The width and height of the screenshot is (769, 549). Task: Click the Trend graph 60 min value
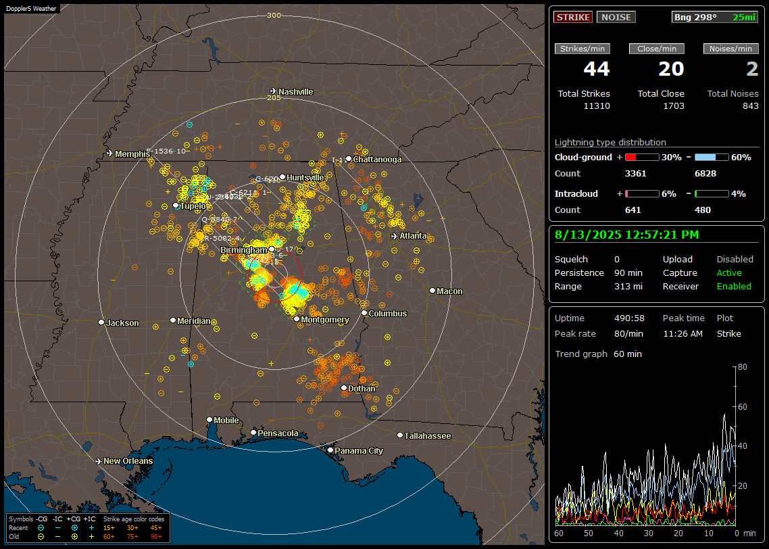[627, 354]
